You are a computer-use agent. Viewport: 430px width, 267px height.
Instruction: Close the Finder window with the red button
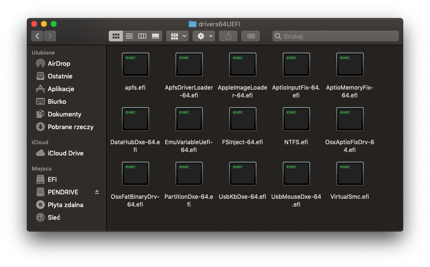(34, 24)
